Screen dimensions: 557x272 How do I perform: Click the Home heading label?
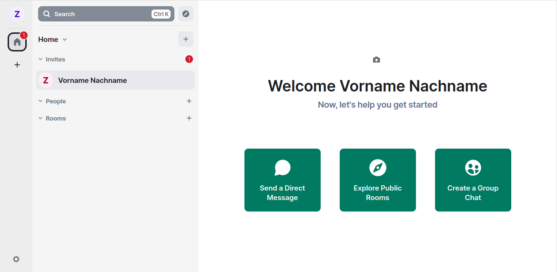[x=48, y=40]
